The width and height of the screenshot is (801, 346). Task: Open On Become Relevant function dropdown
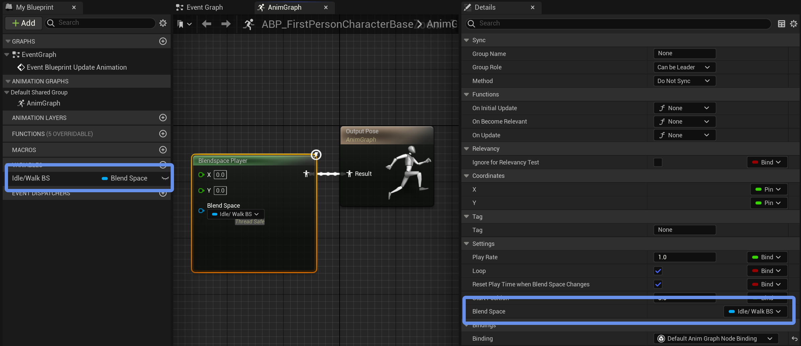(x=685, y=122)
